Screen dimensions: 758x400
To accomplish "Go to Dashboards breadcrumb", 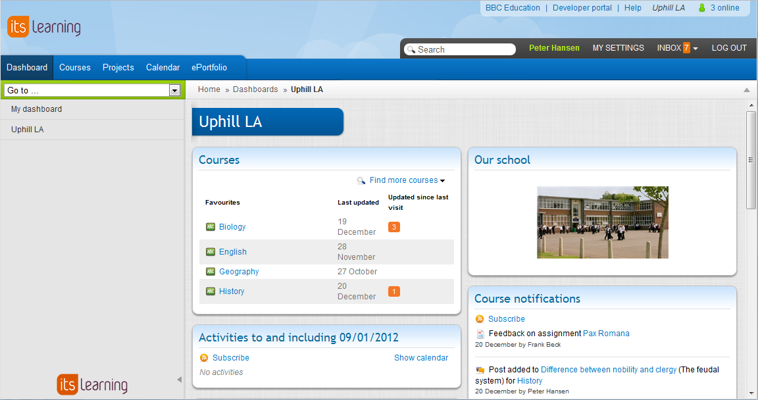I will 255,89.
